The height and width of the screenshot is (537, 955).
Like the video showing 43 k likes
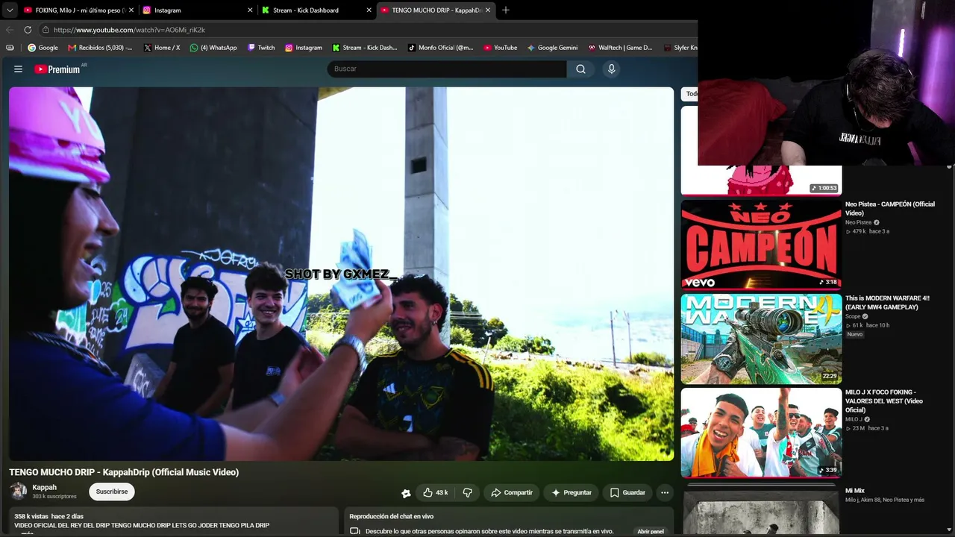pos(435,492)
